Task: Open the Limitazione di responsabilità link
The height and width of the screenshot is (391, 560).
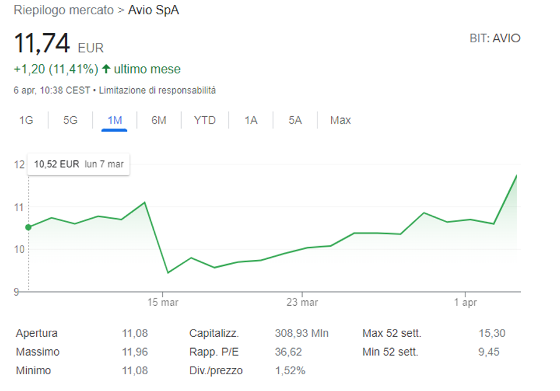Action: pyautogui.click(x=157, y=90)
